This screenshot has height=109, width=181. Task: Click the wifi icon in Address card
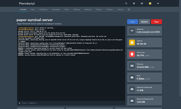[x=132, y=31]
